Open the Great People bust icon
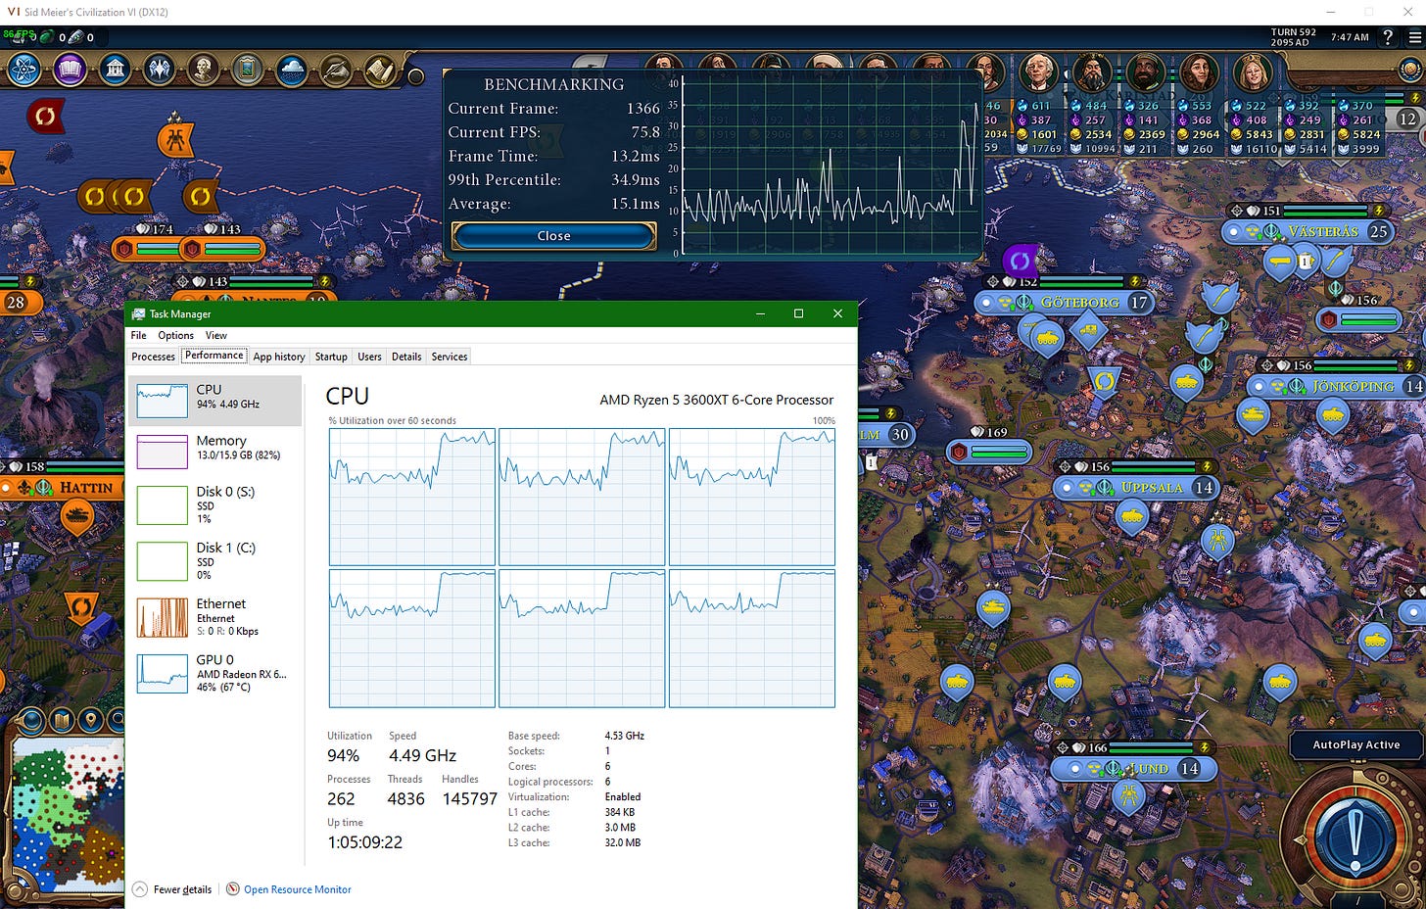This screenshot has height=909, width=1426. pyautogui.click(x=204, y=70)
